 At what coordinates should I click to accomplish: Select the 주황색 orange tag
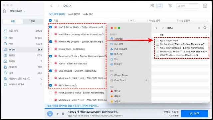(x=115, y=96)
